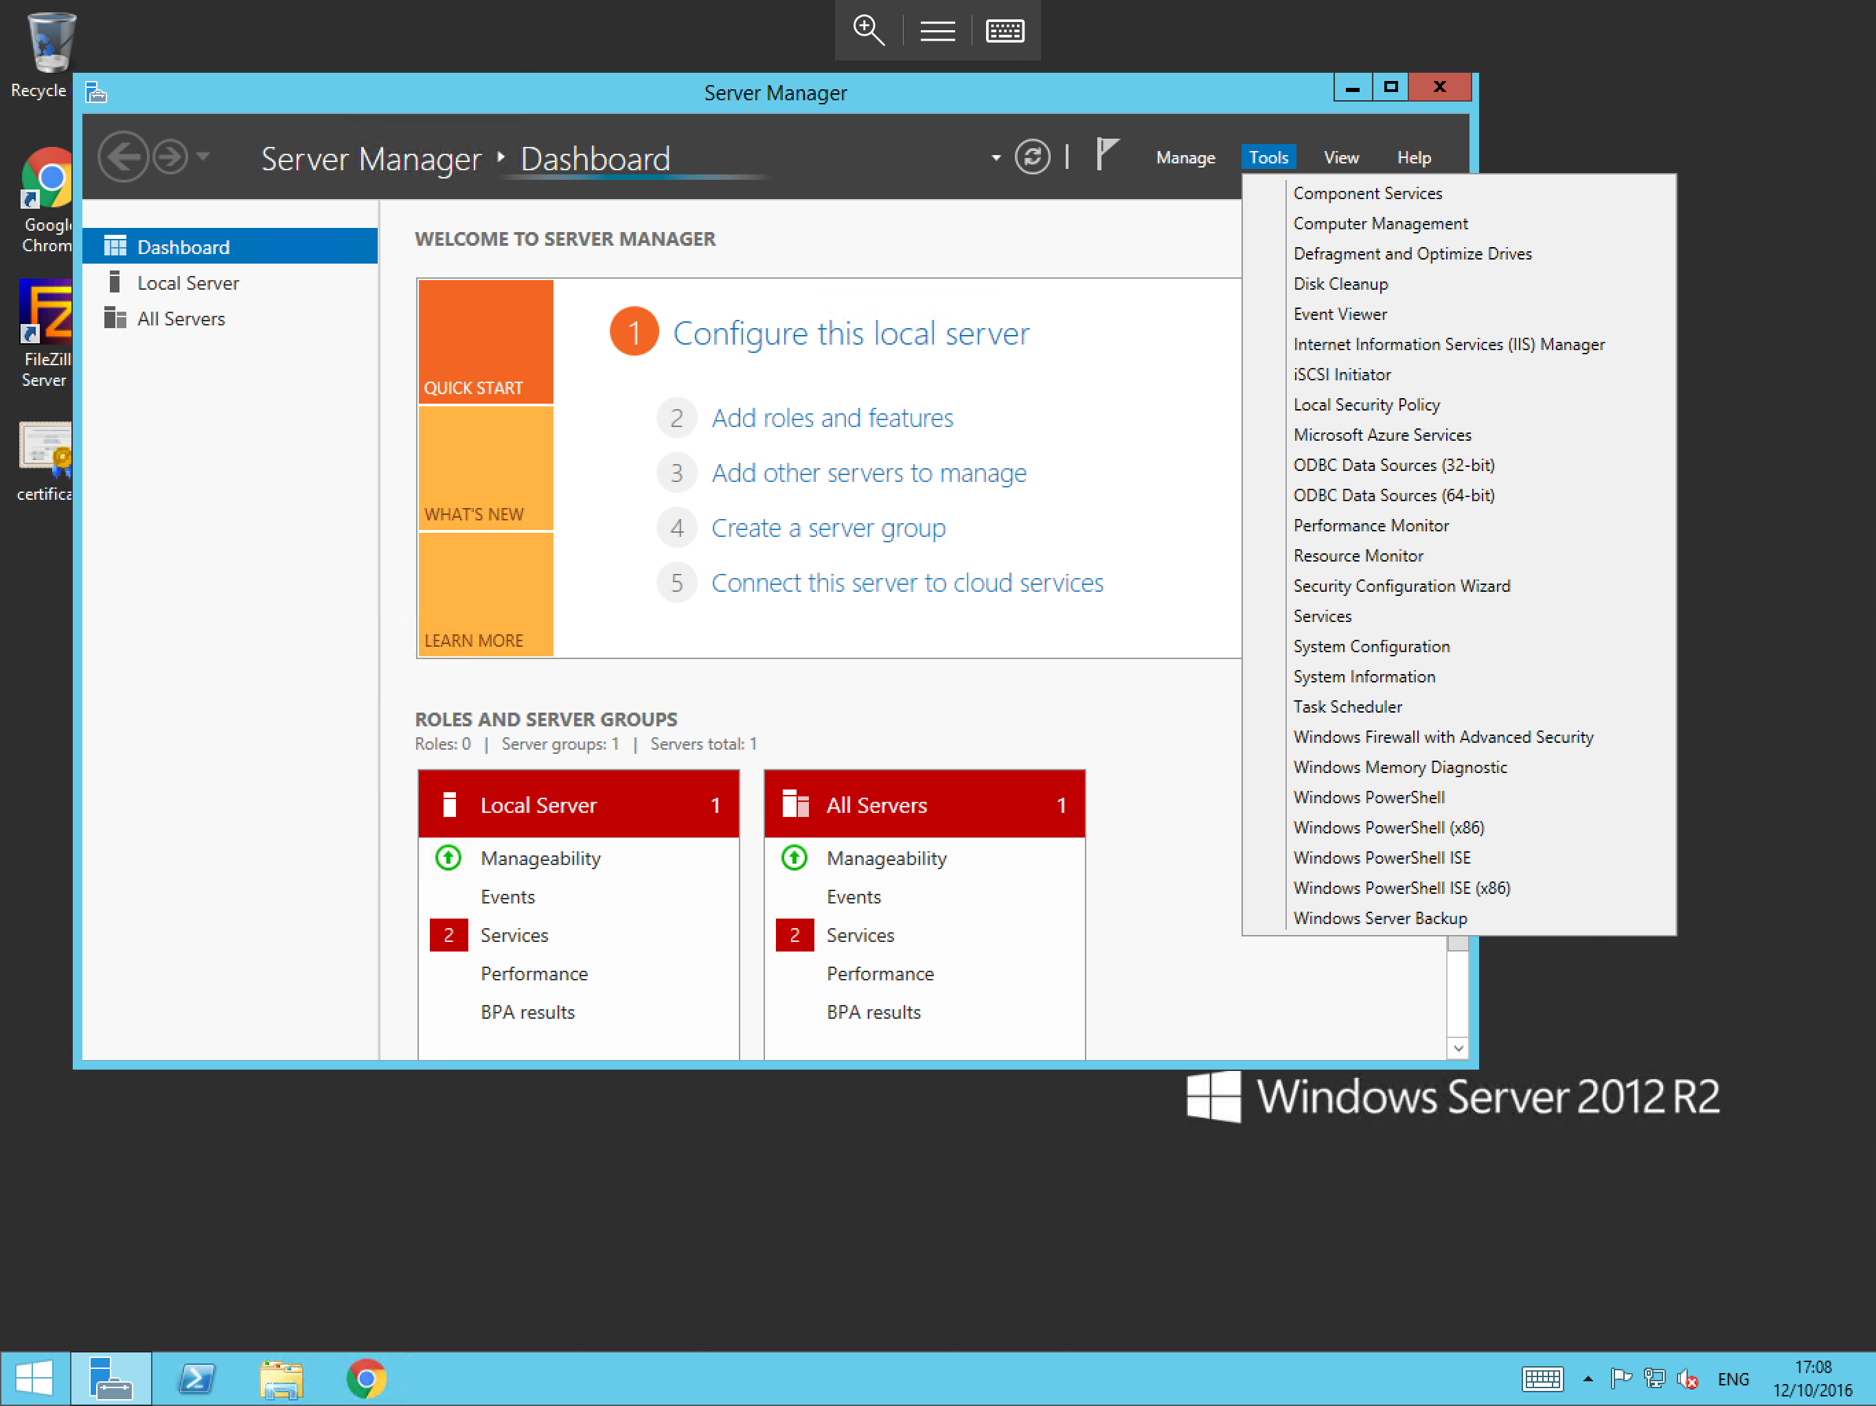
Task: Open the All Servers tile header
Action: tap(924, 805)
